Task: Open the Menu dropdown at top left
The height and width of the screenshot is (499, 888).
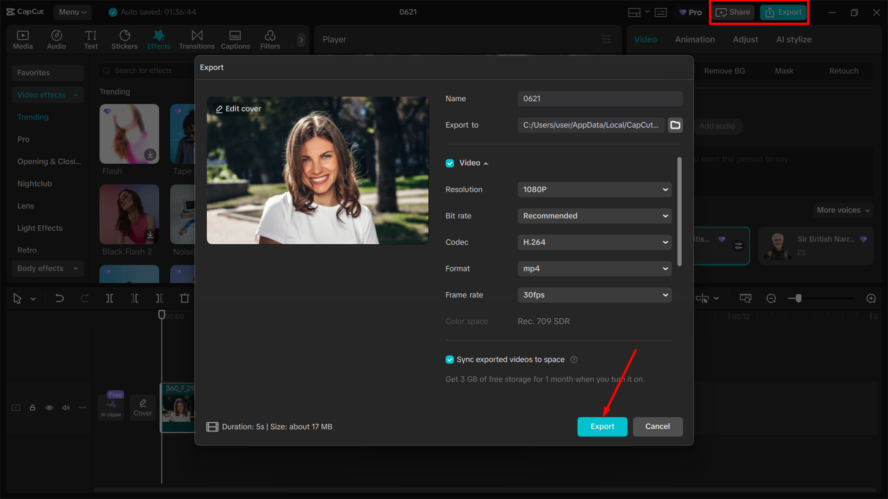Action: pos(72,12)
